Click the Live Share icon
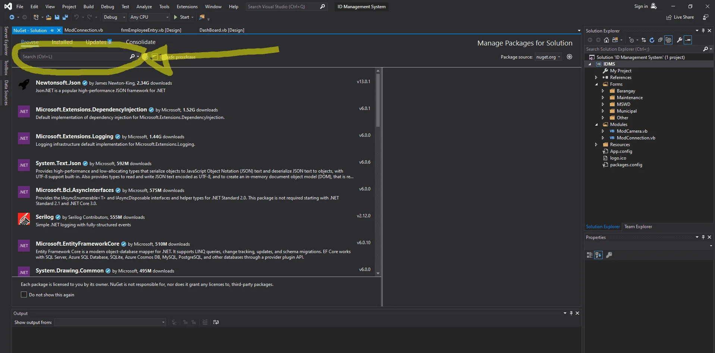Image resolution: width=715 pixels, height=353 pixels. pyautogui.click(x=669, y=17)
